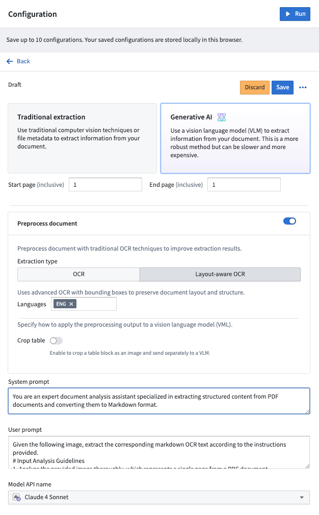Remove the ENG language tag
319x515 pixels.
pyautogui.click(x=71, y=304)
